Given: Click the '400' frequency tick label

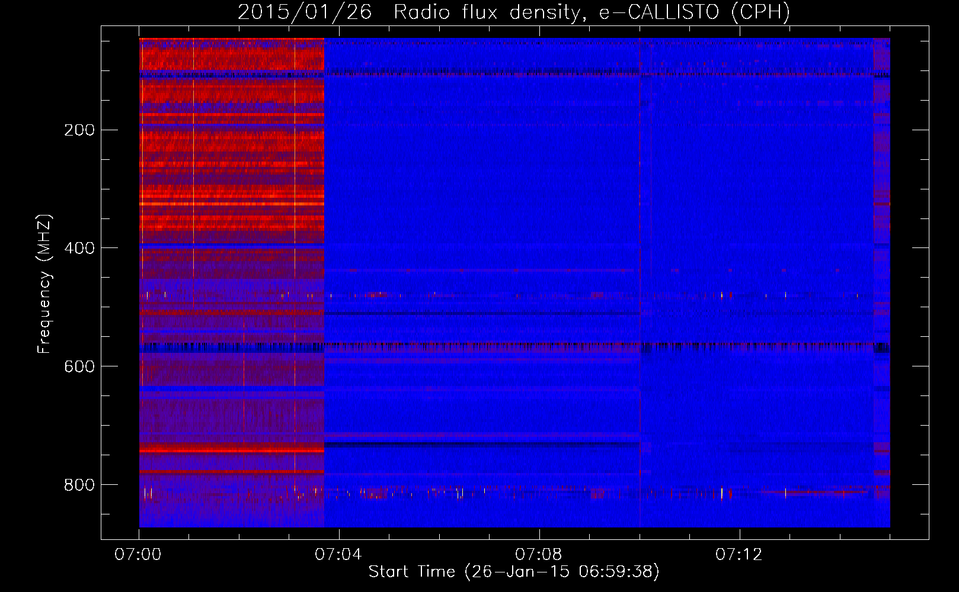Looking at the screenshot, I should tap(79, 248).
